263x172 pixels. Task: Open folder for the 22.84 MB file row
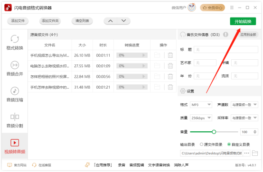tap(157, 76)
